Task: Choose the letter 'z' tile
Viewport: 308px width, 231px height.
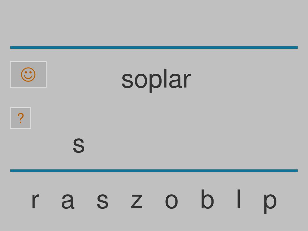Action: 137,201
